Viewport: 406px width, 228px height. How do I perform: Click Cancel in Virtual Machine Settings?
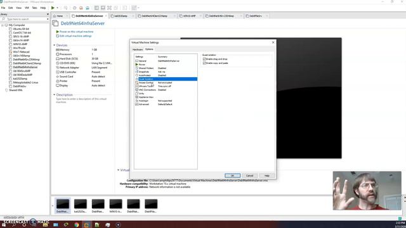(x=249, y=175)
